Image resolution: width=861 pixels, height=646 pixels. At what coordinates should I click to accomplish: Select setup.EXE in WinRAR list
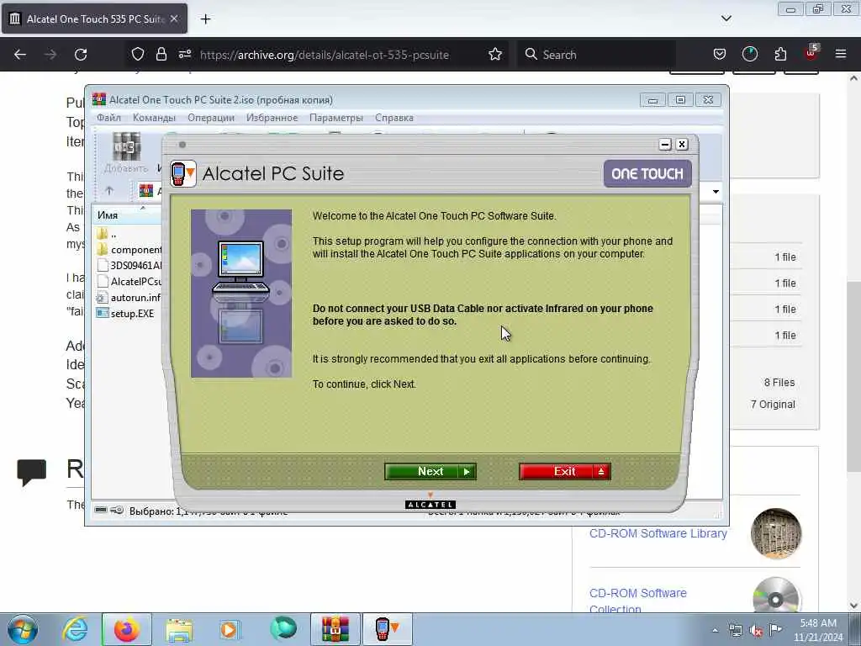125,314
